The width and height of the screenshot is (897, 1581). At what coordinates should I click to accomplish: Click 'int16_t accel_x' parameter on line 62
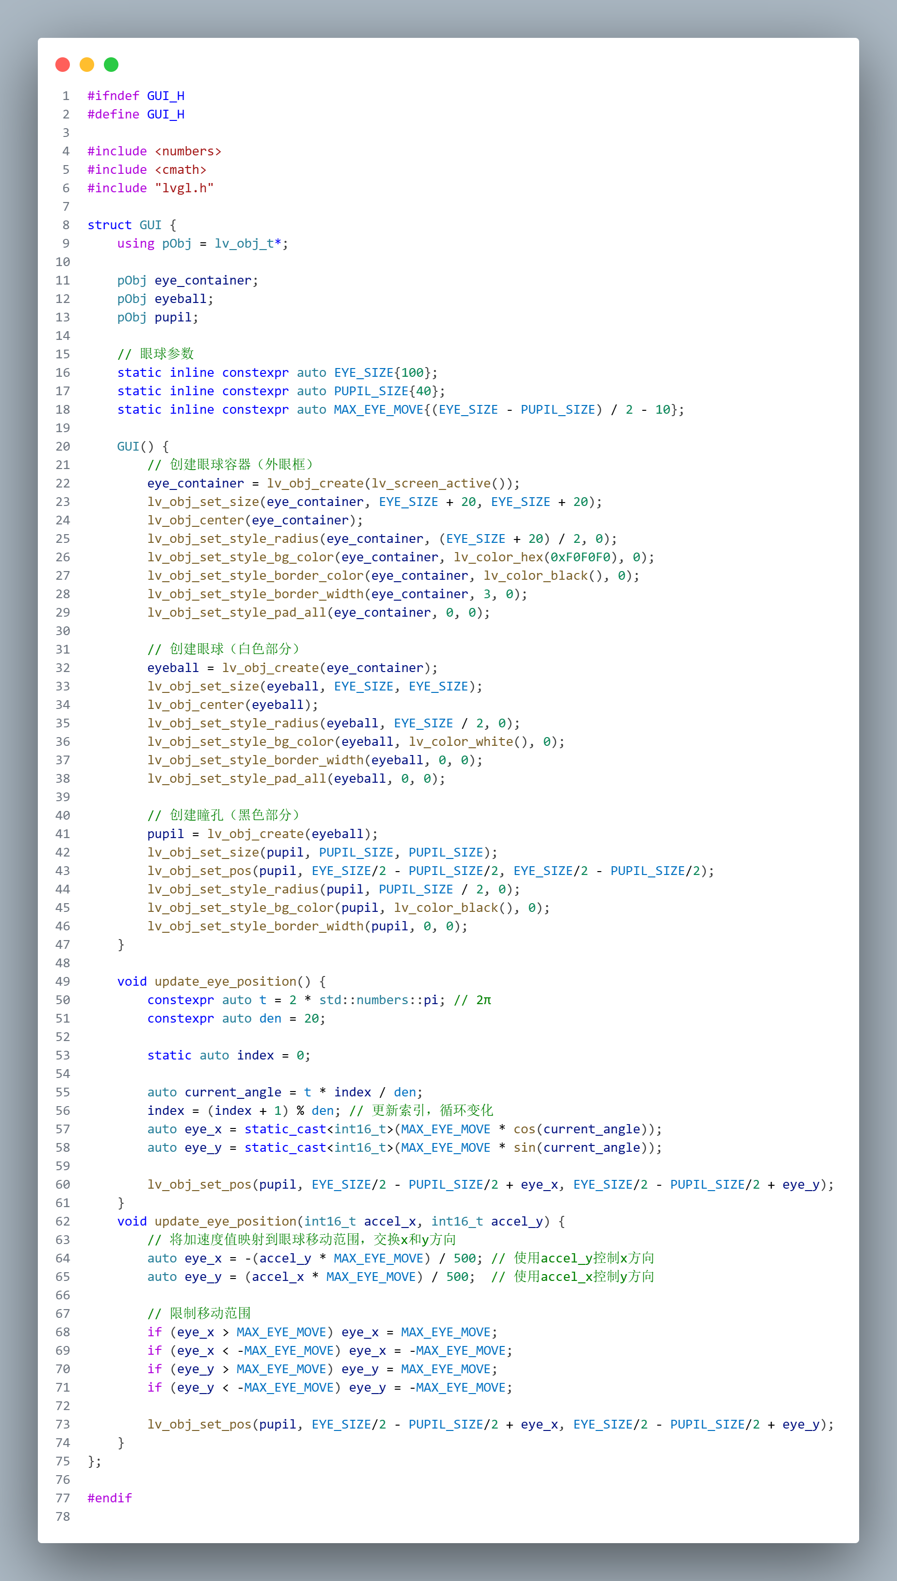360,1222
